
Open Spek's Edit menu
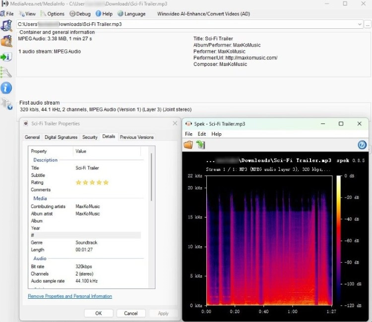[x=202, y=134]
